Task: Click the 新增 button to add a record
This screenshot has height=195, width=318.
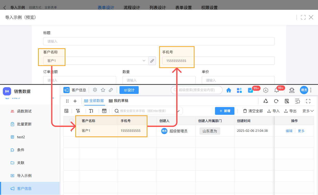Action: tap(225, 111)
